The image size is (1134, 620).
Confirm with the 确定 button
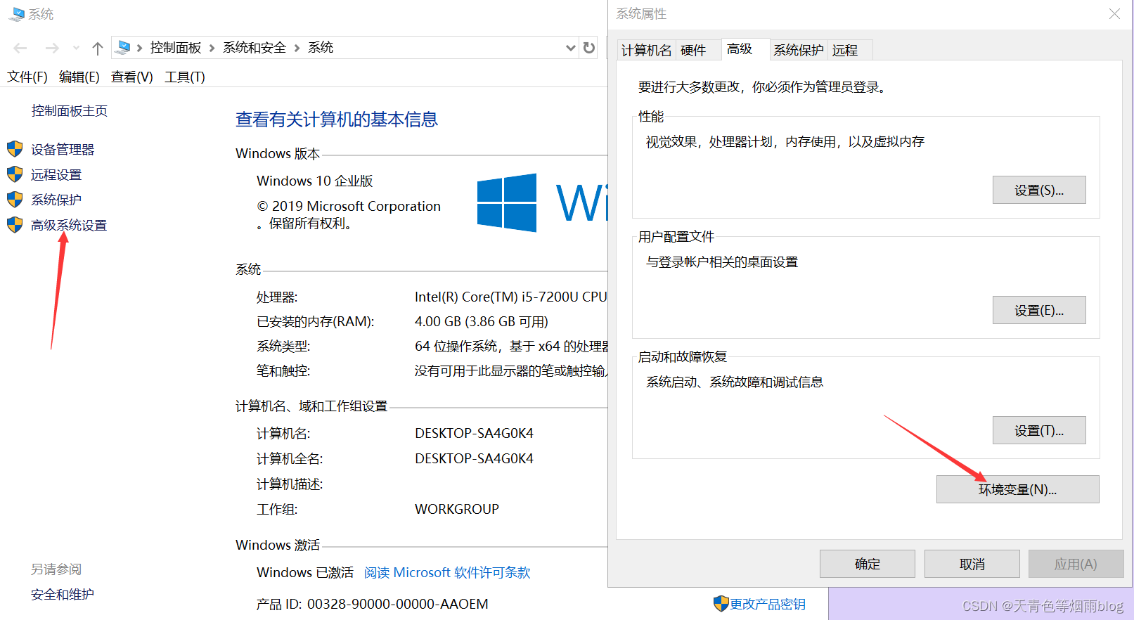tap(868, 564)
